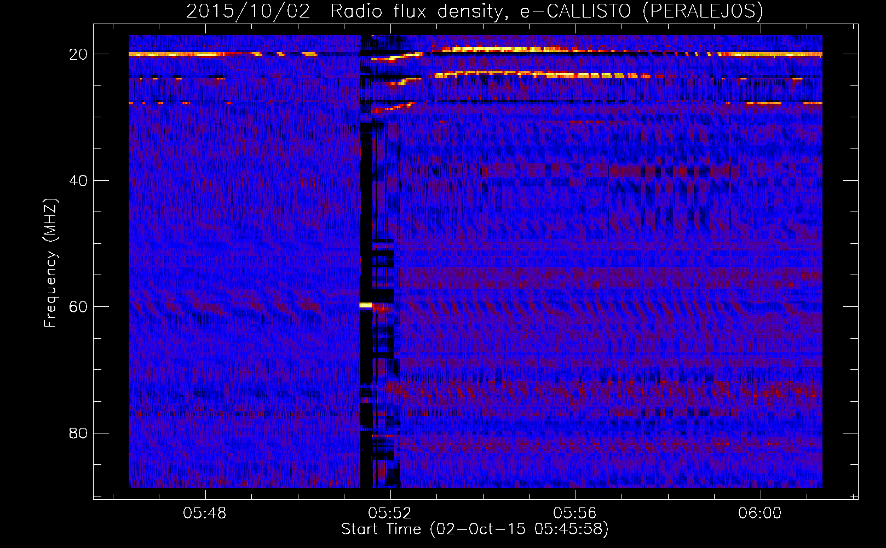Select the 05:56 time tick label
The height and width of the screenshot is (548, 886).
575,513
